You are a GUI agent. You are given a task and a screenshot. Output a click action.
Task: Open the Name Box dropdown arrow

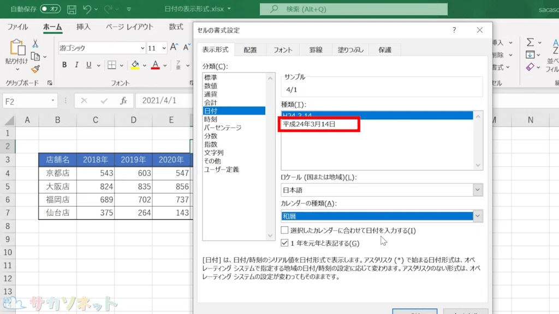point(53,101)
